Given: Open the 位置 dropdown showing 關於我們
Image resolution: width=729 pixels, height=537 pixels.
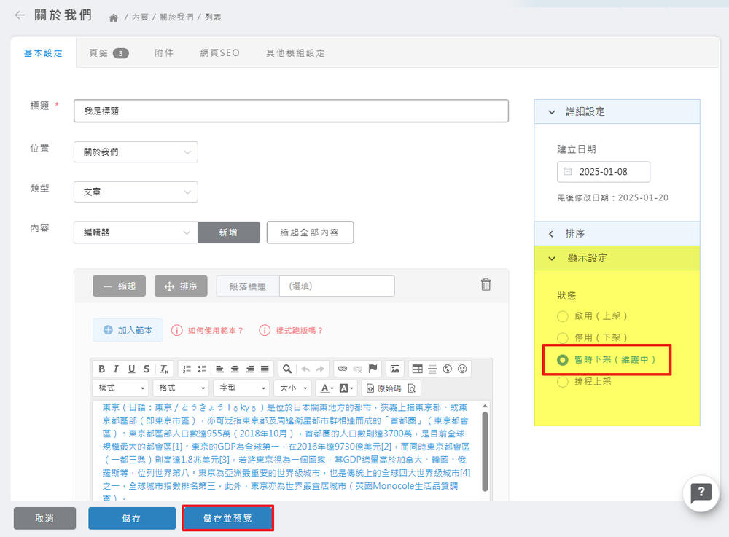Looking at the screenshot, I should [136, 152].
